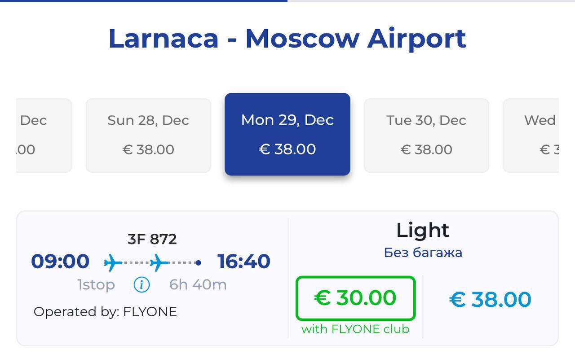
Task: Choose the partially visible Wed date card
Action: (531, 135)
